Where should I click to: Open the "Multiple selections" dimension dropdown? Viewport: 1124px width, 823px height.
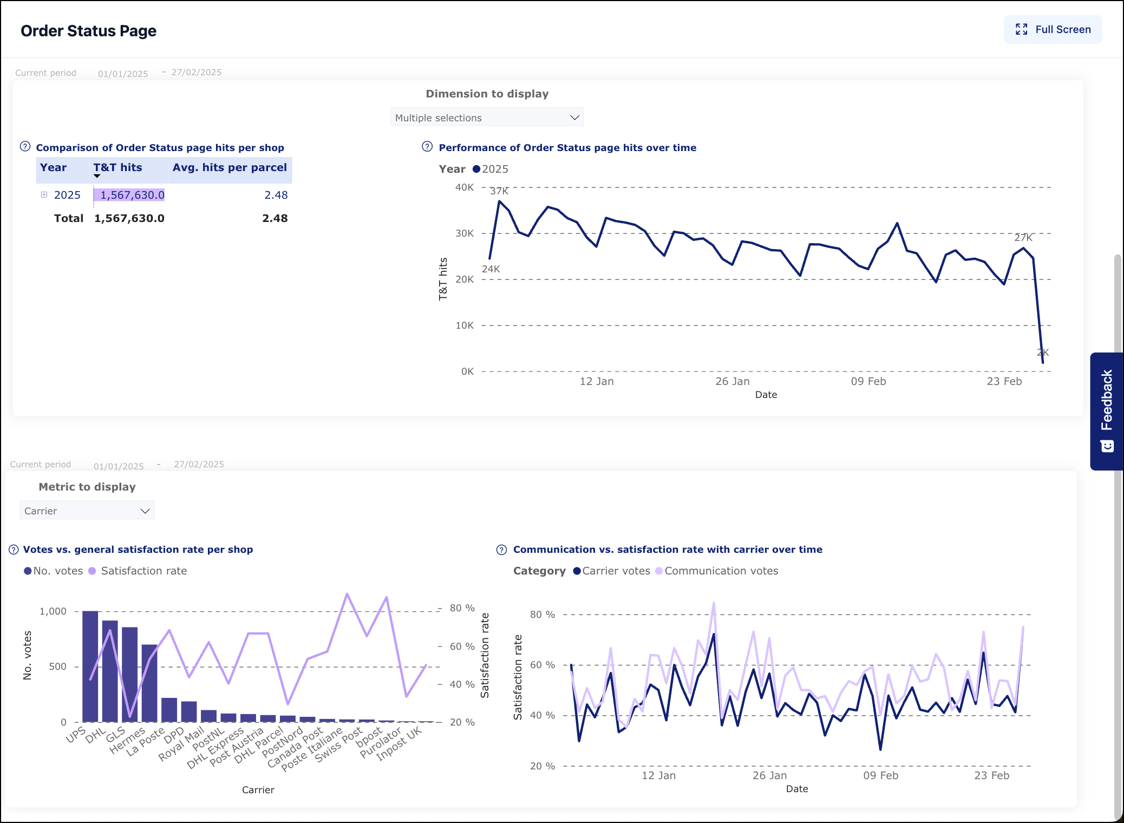coord(486,116)
